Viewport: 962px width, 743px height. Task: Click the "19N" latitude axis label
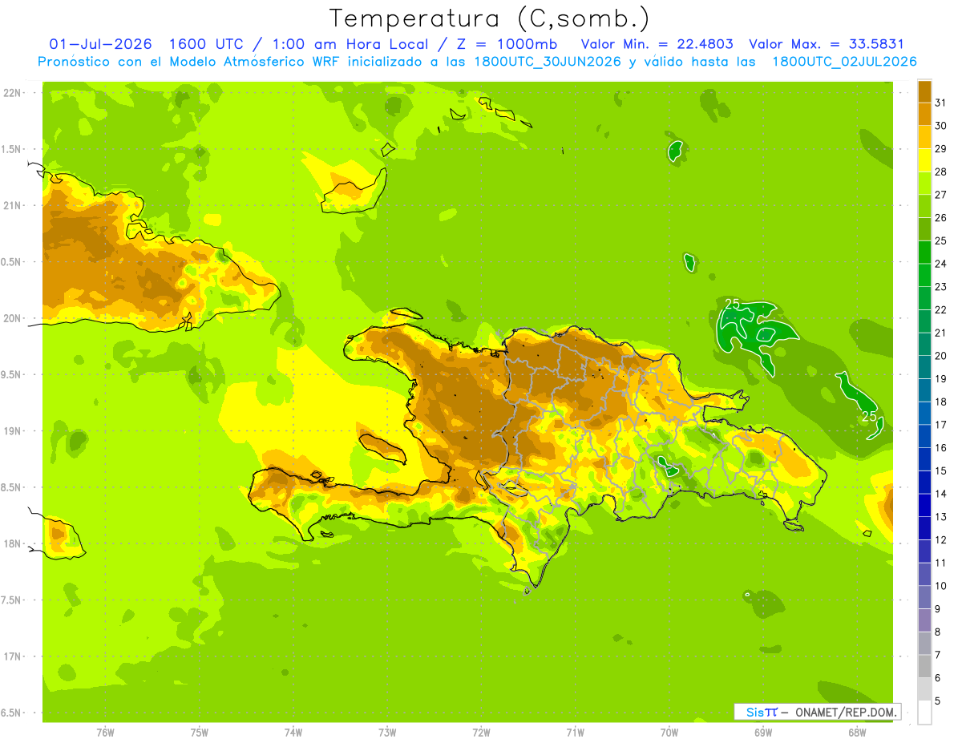click(11, 431)
